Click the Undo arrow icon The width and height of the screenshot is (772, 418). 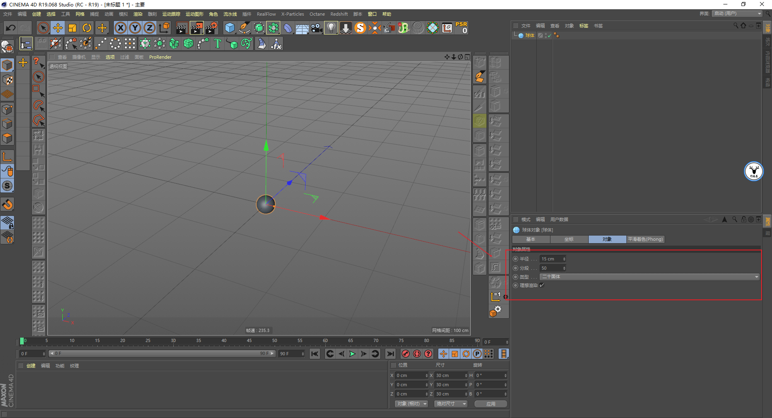11,28
